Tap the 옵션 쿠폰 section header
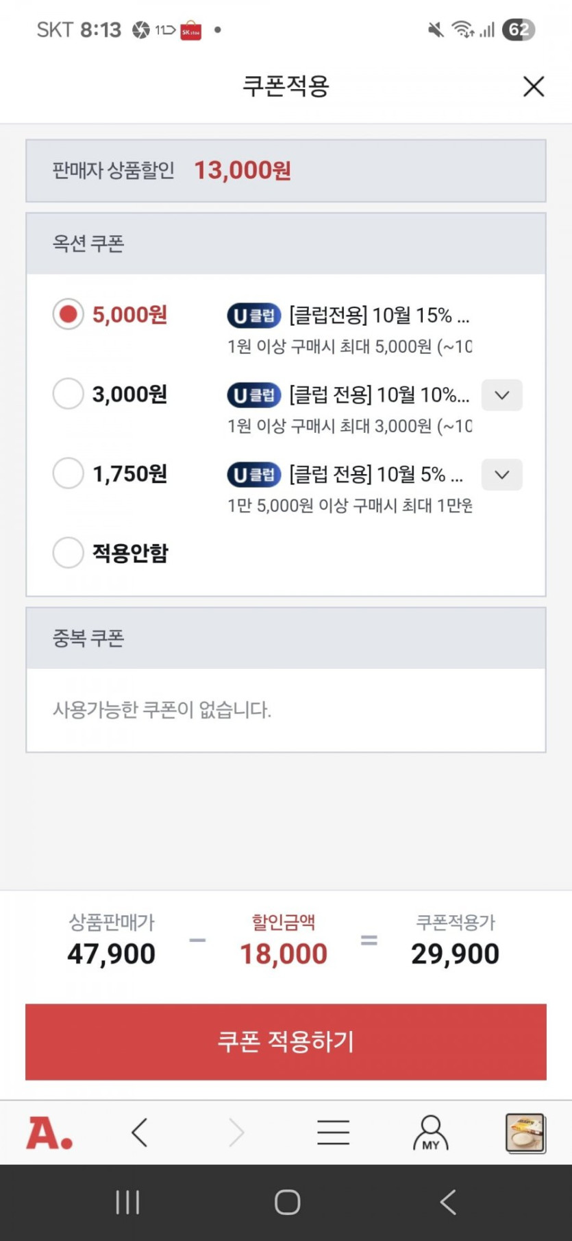Viewport: 572px width, 1241px height. pyautogui.click(x=88, y=244)
